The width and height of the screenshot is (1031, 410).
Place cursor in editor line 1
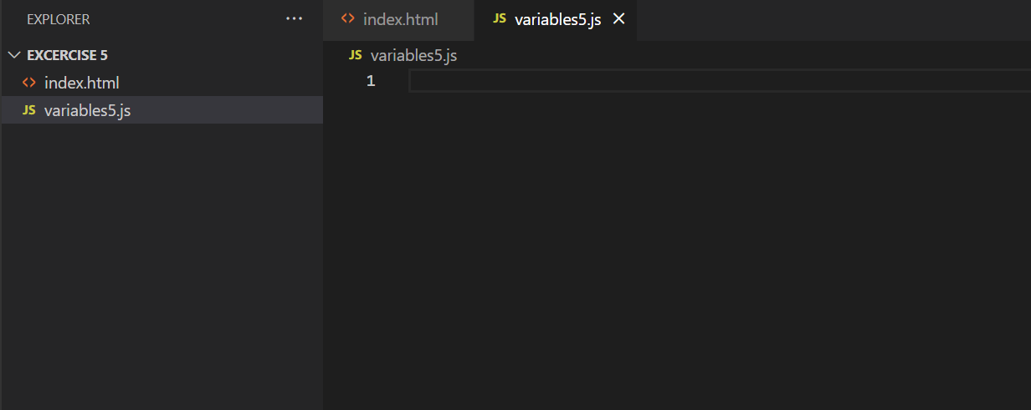720,81
